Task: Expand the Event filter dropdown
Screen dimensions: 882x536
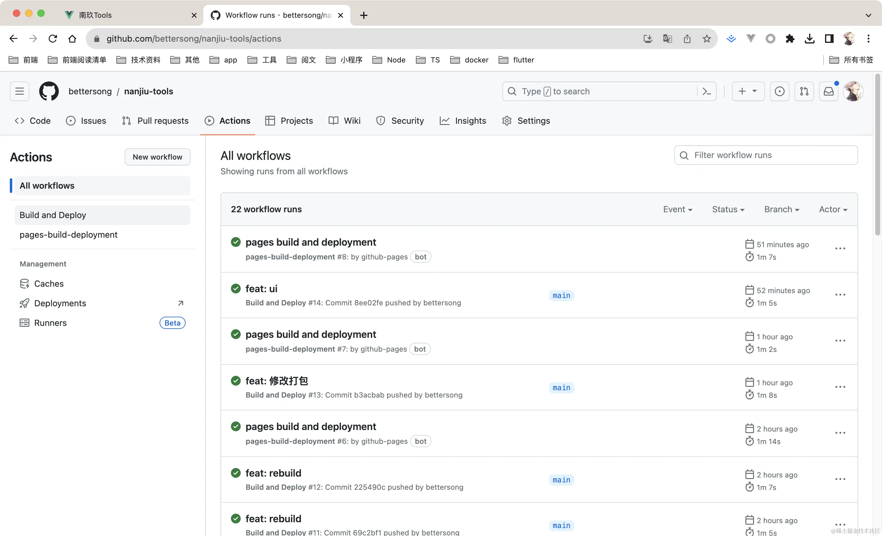Action: (x=677, y=209)
